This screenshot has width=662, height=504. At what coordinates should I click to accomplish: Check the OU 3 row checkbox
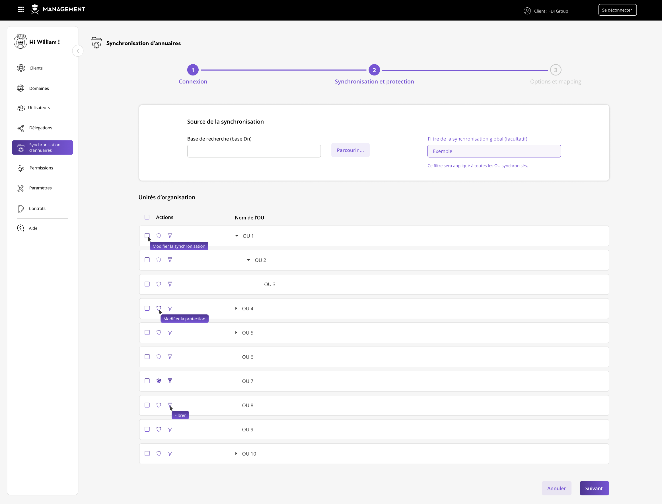147,284
